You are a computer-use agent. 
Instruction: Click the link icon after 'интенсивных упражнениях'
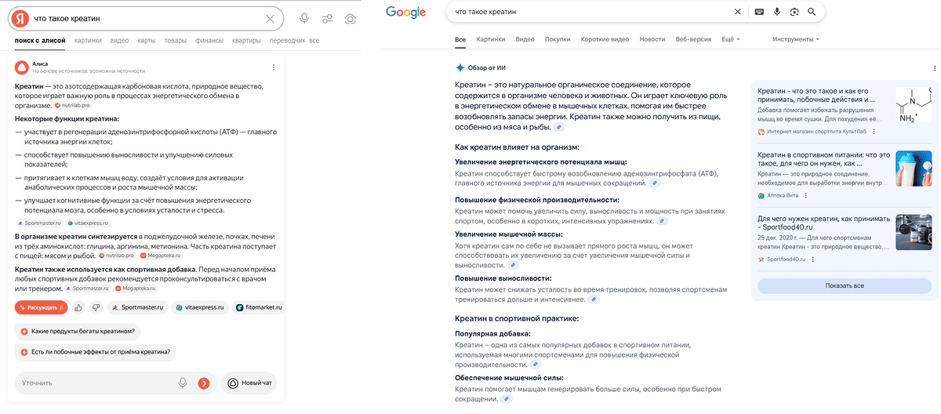(661, 221)
